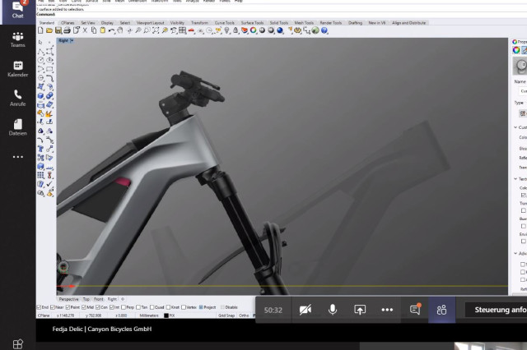Click the Cut (scissors) icon in toolbar
The width and height of the screenshot is (527, 350).
(85, 30)
